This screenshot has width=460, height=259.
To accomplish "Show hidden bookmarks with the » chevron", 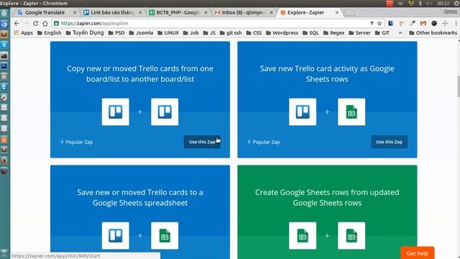I will (x=400, y=33).
